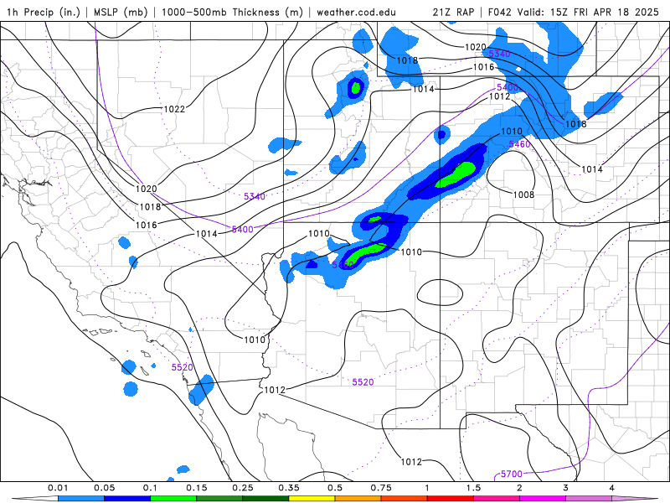
Task: Click the 'weather.cod.edu' text in header
Action: [x=356, y=12]
